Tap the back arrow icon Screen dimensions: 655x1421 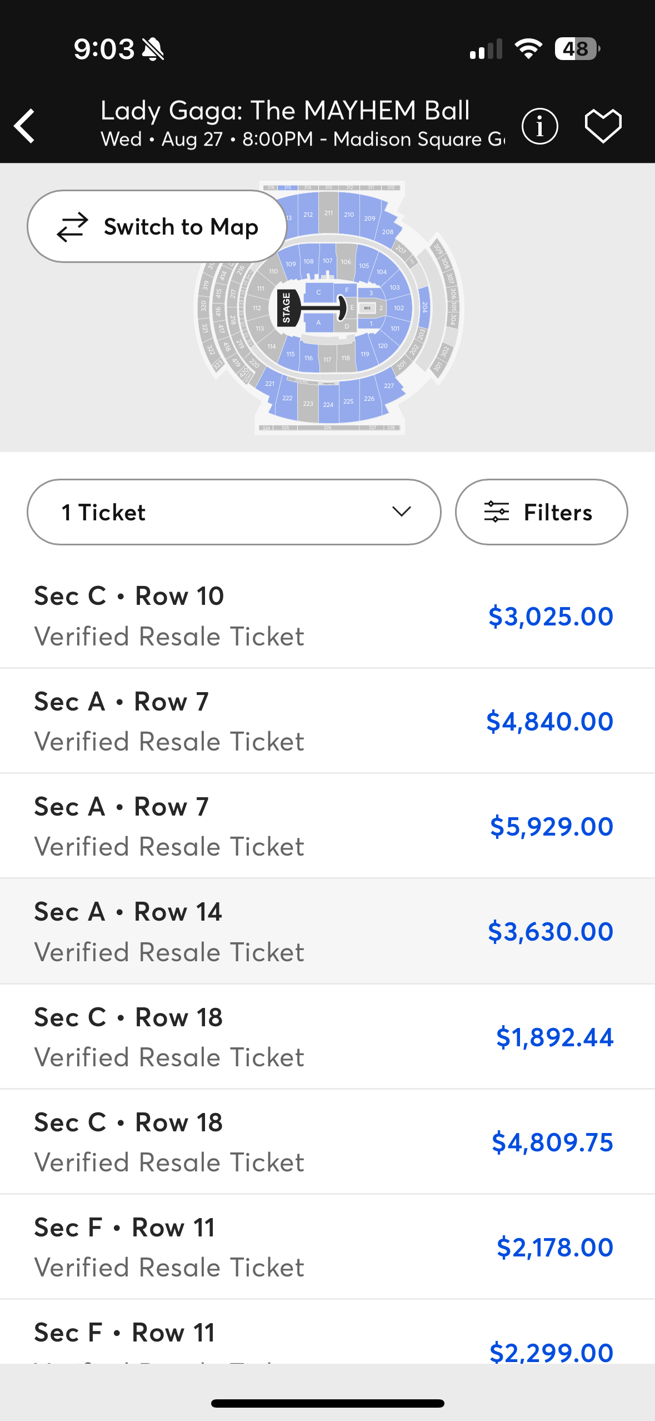point(25,126)
